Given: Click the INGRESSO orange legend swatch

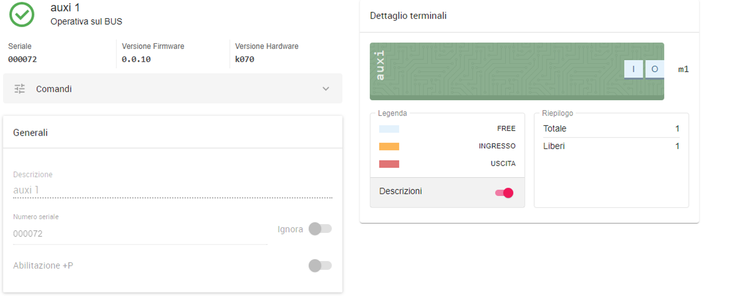Looking at the screenshot, I should point(389,147).
